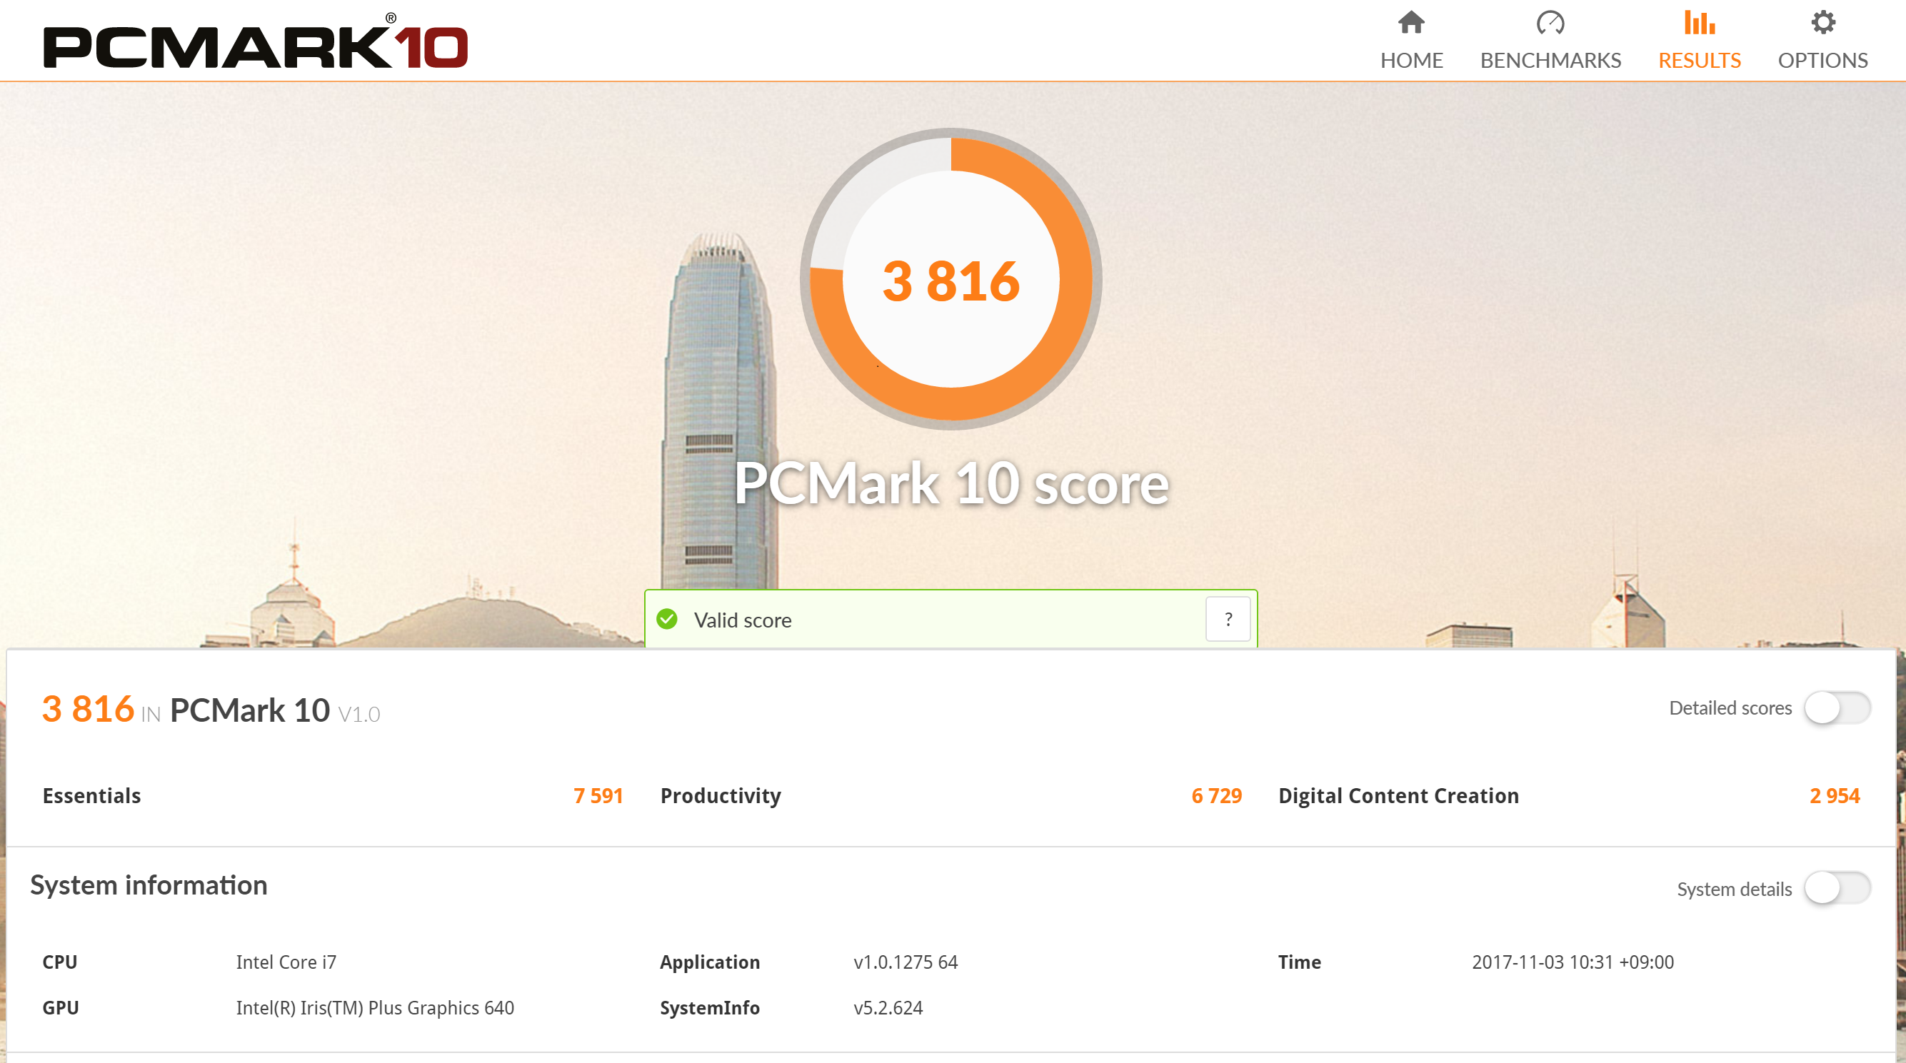Click the System information heading
The width and height of the screenshot is (1906, 1063).
point(149,885)
